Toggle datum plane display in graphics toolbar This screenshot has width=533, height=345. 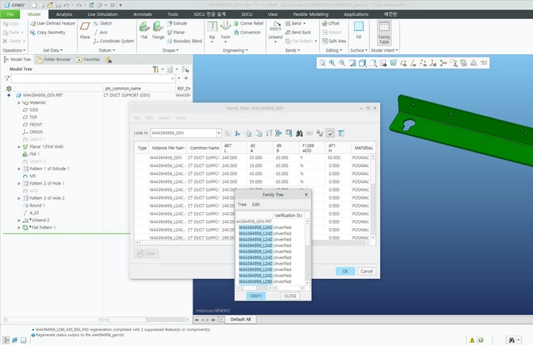pos(403,63)
